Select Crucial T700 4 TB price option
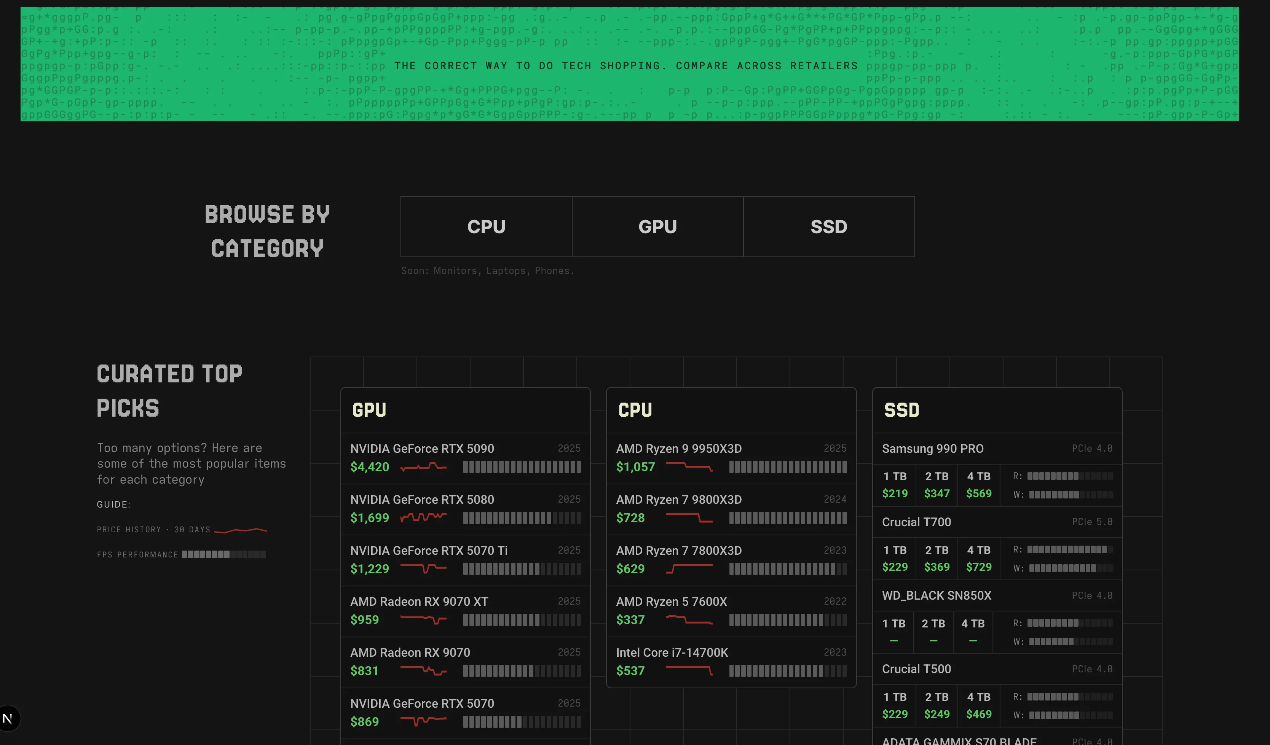 point(978,558)
